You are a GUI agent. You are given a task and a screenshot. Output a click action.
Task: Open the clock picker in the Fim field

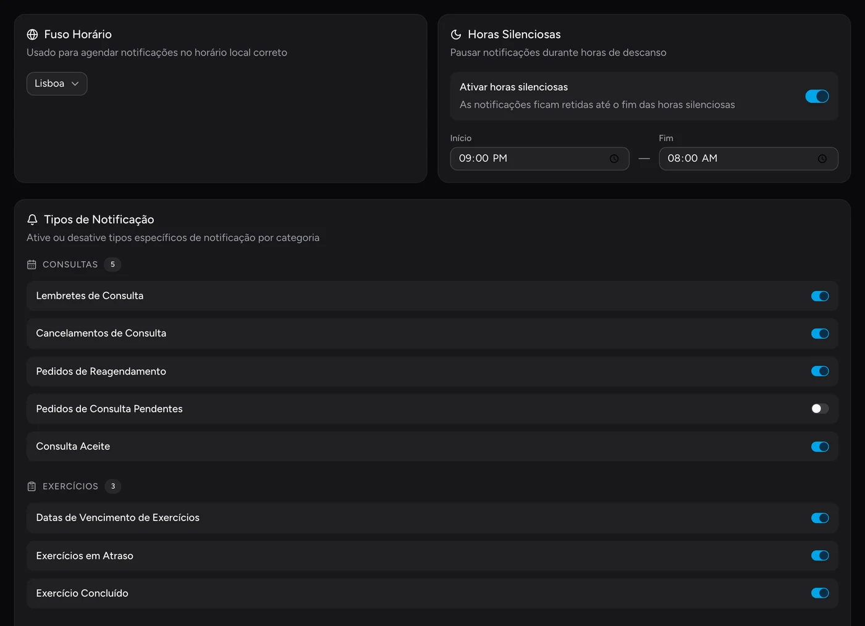pyautogui.click(x=822, y=159)
